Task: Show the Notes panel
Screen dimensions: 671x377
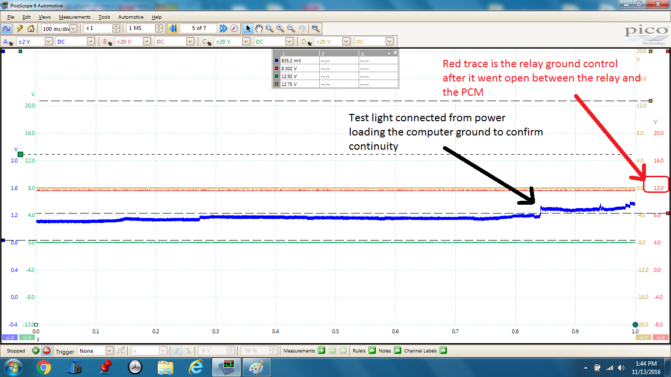Action: coord(397,350)
